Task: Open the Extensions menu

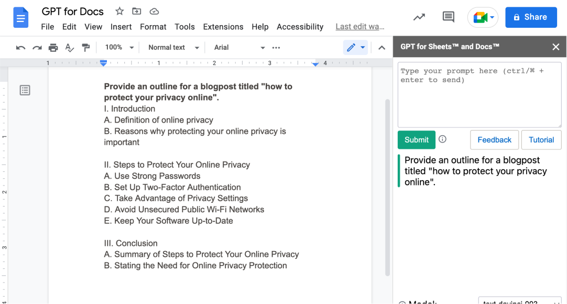Action: click(x=223, y=27)
